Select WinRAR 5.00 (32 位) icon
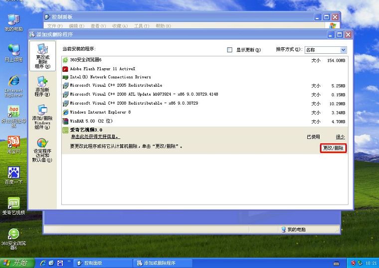379x268 pixels. click(65, 121)
